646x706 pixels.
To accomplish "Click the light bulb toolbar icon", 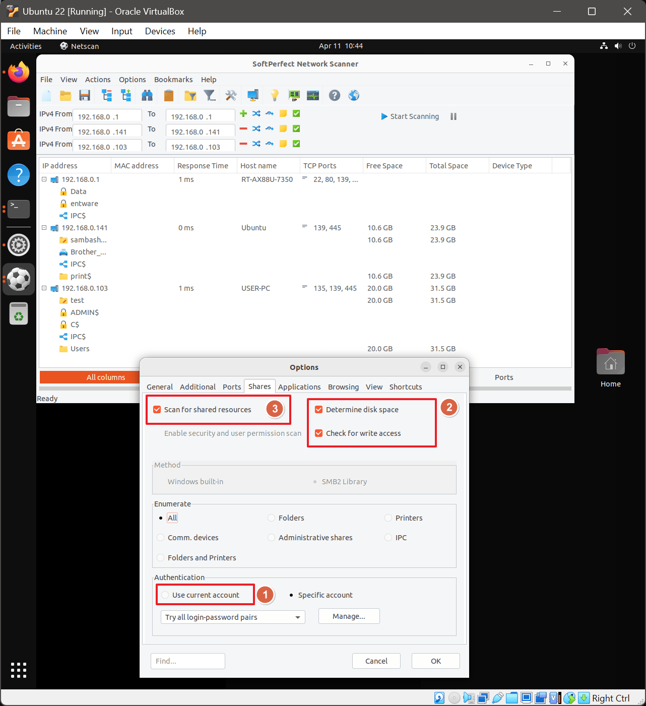I will tap(275, 95).
